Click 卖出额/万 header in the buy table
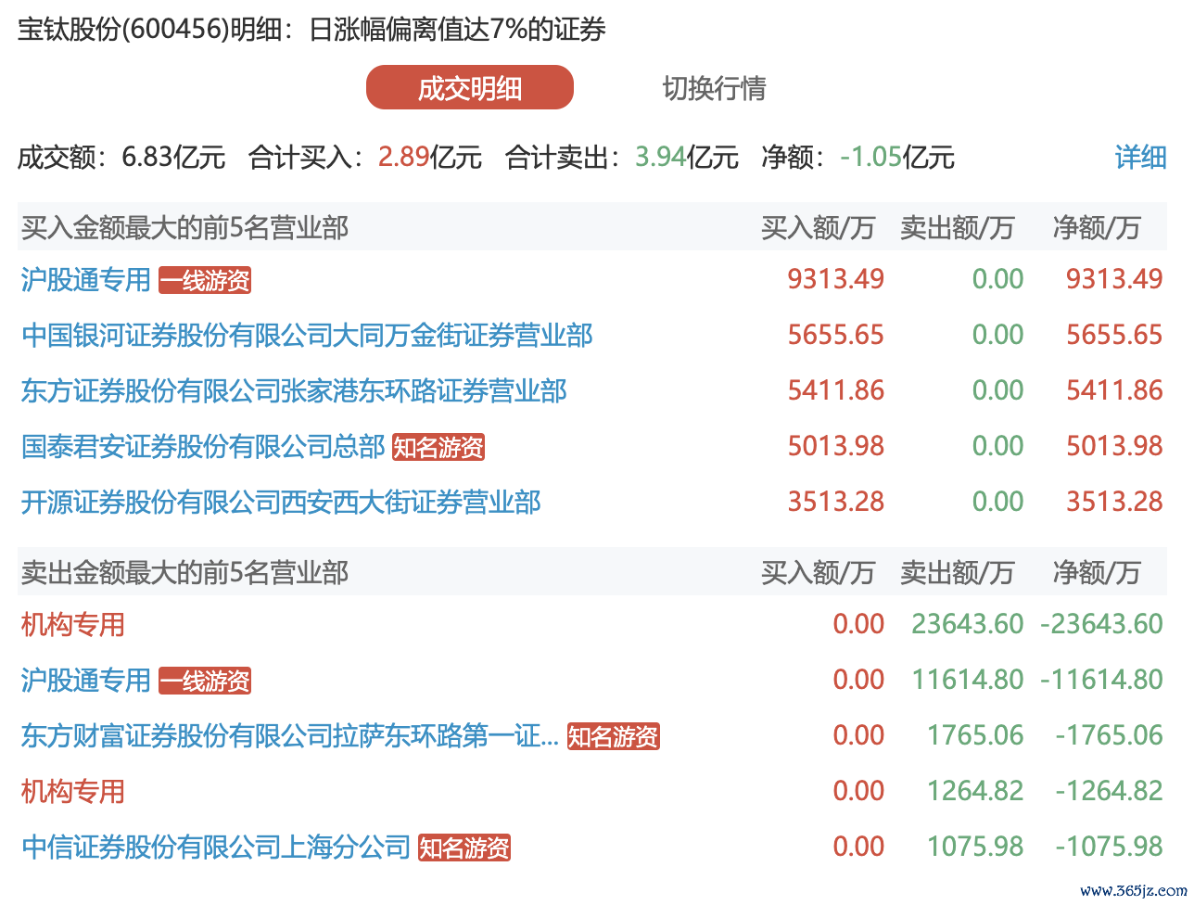The height and width of the screenshot is (905, 1194). click(958, 228)
